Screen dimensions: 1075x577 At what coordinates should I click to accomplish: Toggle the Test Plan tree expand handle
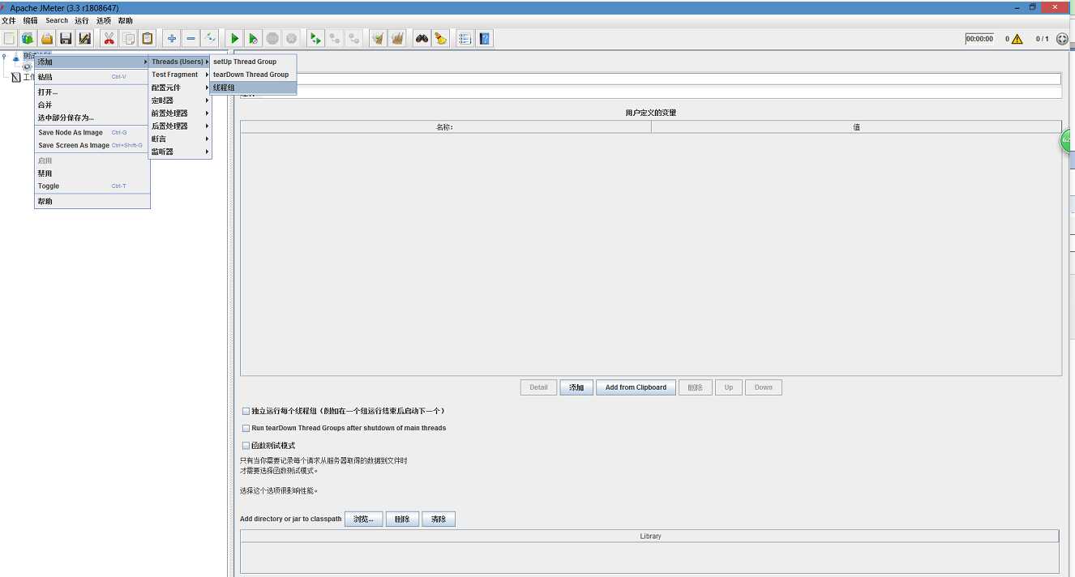pyautogui.click(x=4, y=57)
